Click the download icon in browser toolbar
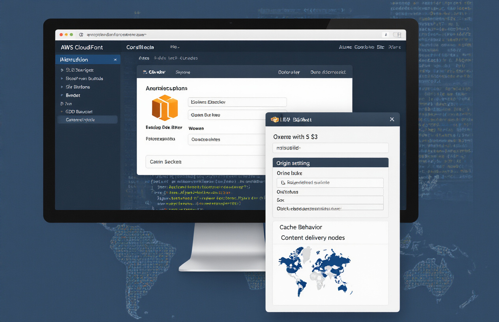Screen dimensions: 499x322 coord(386,35)
